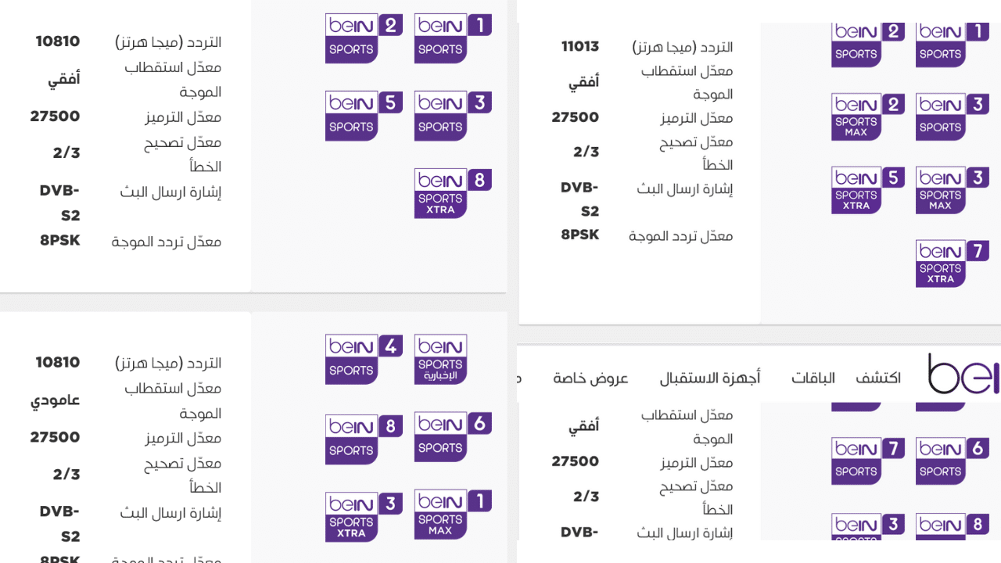Select the عروض خاصة menu item
This screenshot has height=563, width=1001.
[590, 378]
